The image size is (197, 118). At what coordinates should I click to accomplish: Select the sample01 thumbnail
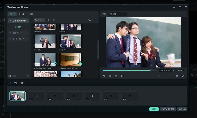(x=71, y=41)
